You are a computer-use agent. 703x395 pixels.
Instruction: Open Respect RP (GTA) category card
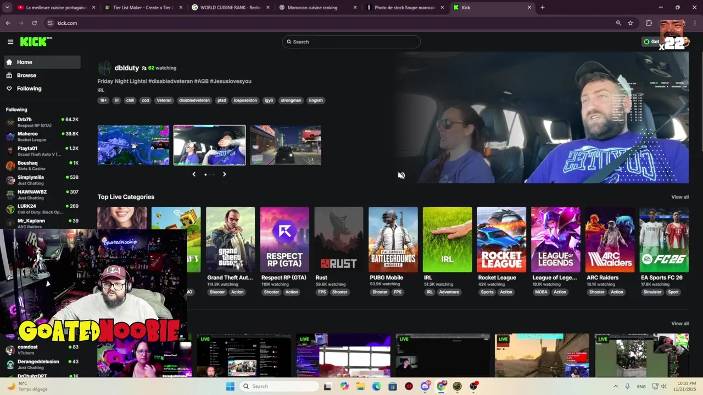pyautogui.click(x=284, y=239)
